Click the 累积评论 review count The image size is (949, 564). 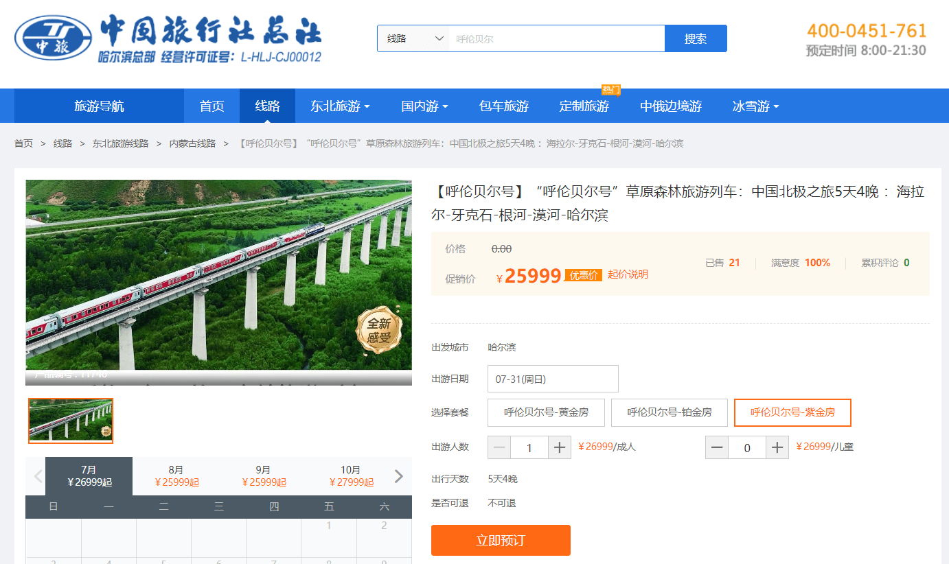(x=885, y=263)
